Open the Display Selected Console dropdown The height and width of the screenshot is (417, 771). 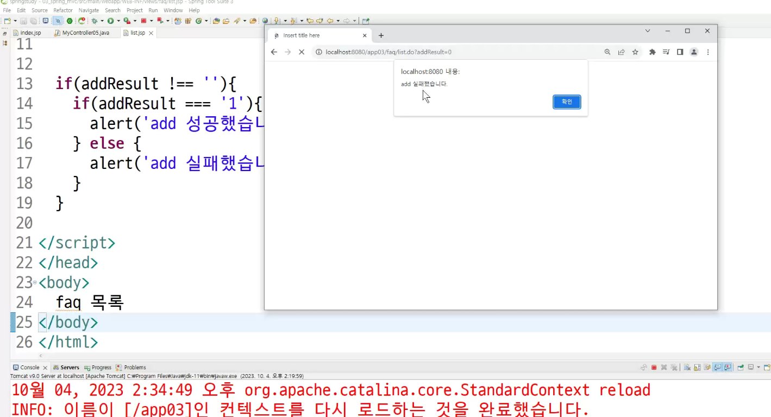tap(759, 368)
